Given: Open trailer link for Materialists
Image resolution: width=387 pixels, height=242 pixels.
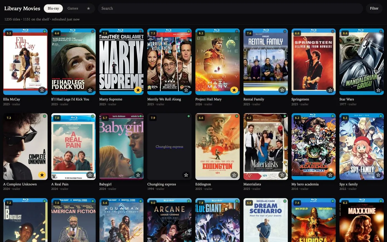Looking at the screenshot, I should click(257, 189).
